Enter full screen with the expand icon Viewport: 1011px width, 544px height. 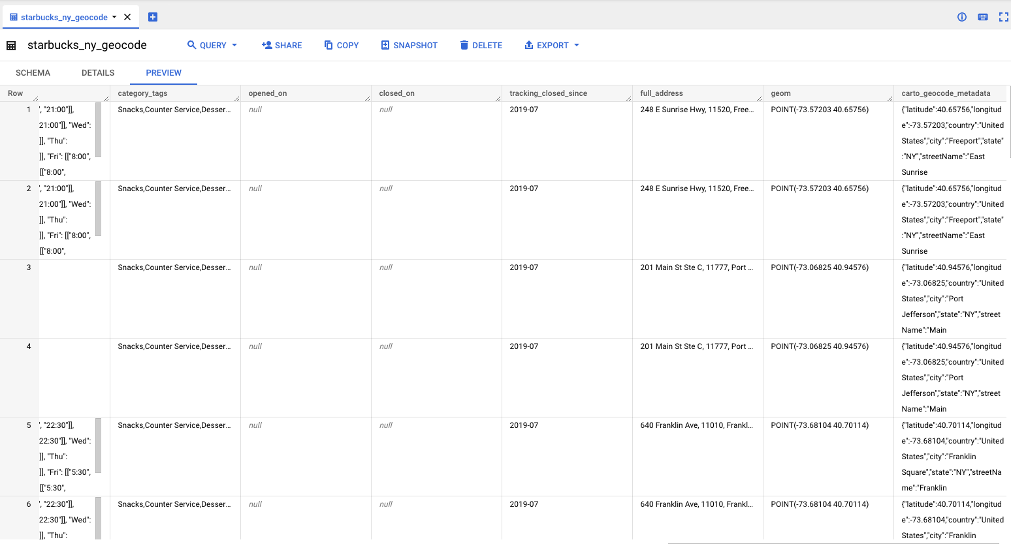[x=1004, y=17]
